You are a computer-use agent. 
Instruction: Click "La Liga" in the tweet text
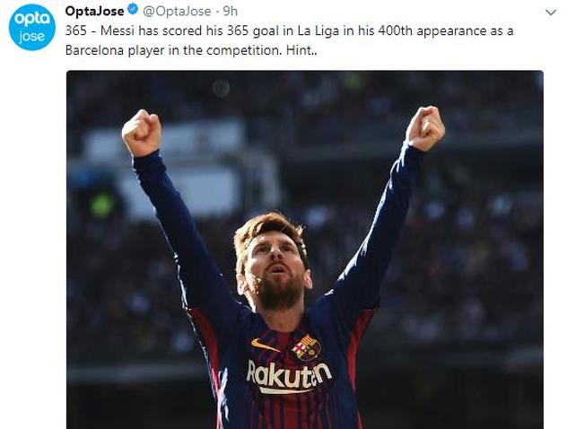pyautogui.click(x=318, y=31)
